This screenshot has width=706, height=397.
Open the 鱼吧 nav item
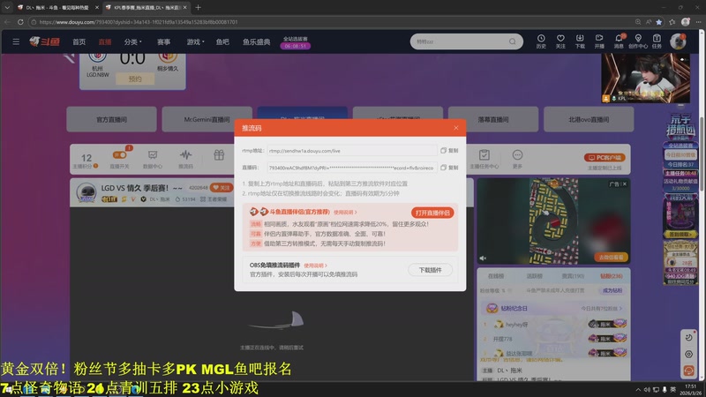point(222,41)
